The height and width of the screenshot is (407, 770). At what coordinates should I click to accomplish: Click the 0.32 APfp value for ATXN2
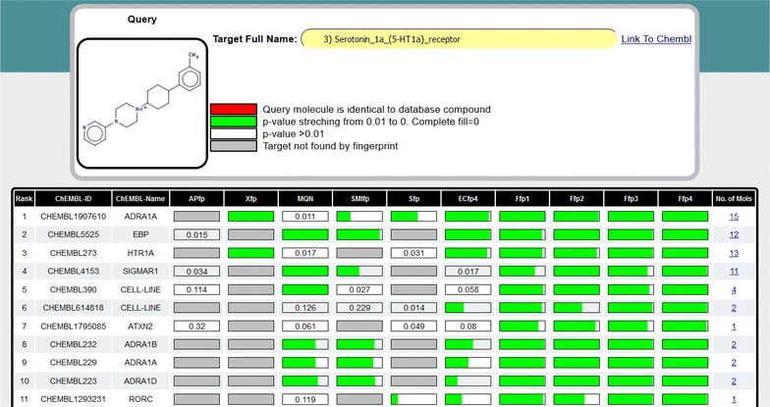(x=196, y=326)
